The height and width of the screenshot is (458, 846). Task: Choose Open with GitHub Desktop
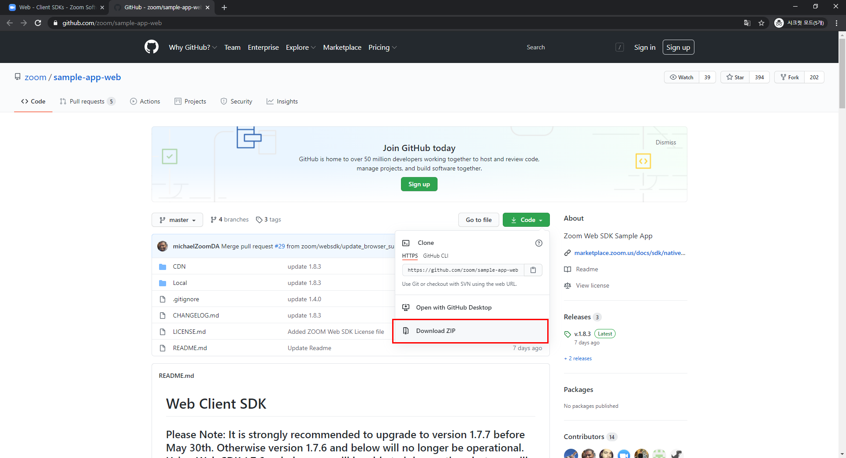click(472, 307)
